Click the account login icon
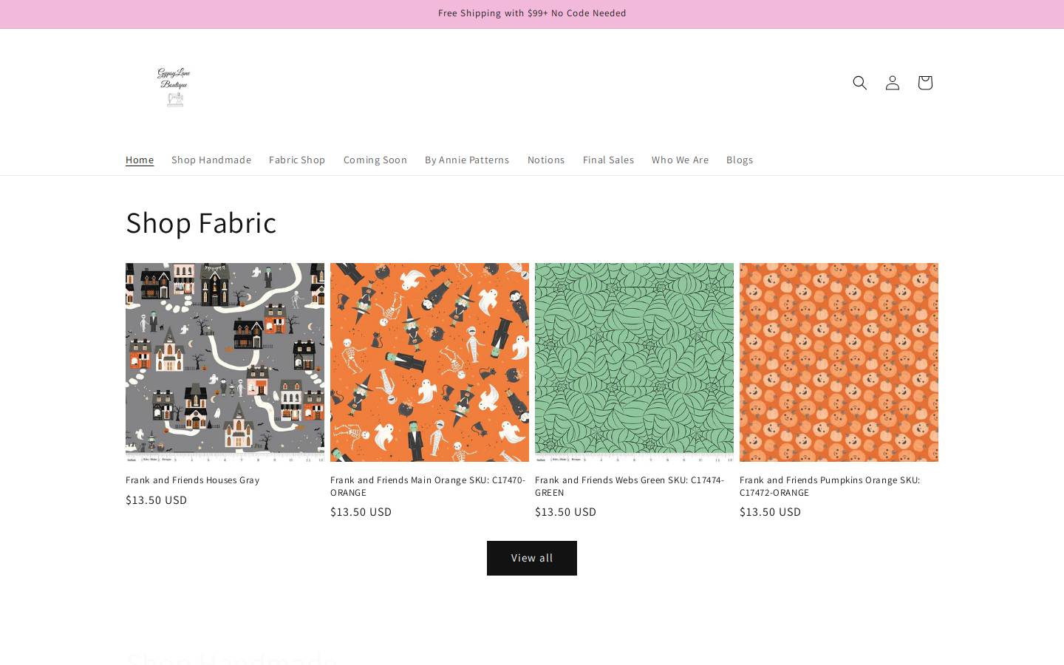 point(892,83)
